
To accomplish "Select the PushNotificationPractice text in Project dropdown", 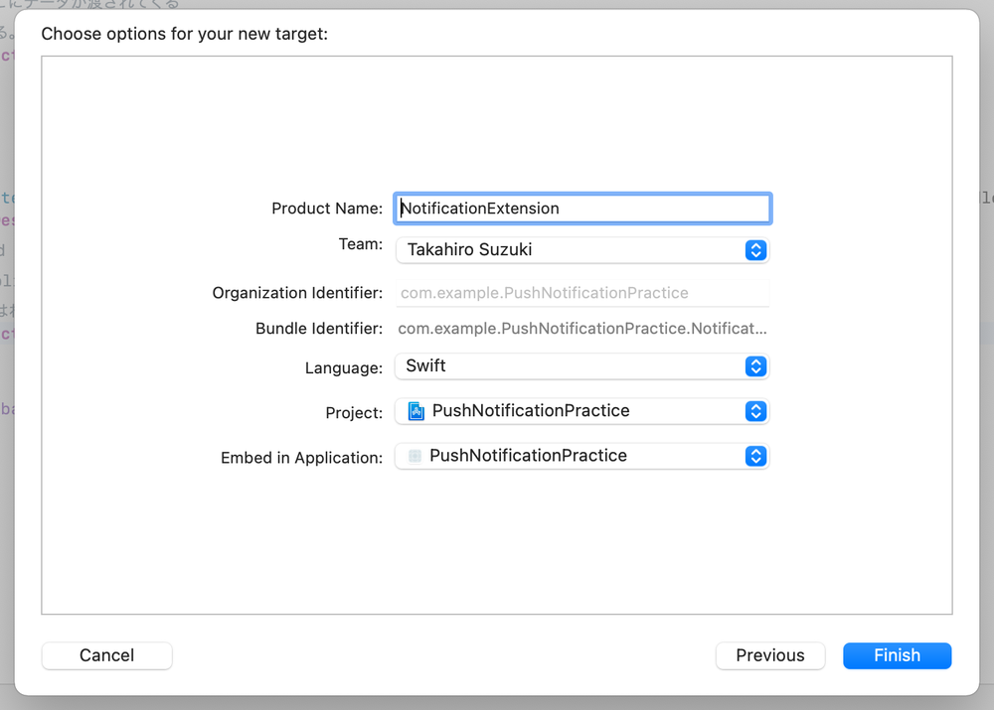I will coord(531,411).
